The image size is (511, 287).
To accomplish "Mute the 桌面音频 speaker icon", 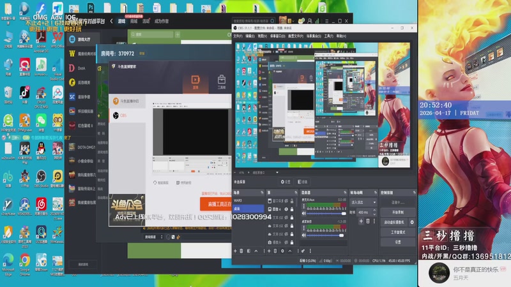I will point(304,235).
